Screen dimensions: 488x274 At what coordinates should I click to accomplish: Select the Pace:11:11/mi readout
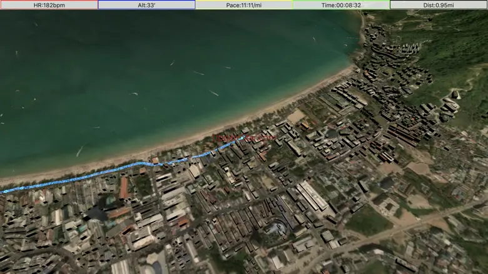244,5
